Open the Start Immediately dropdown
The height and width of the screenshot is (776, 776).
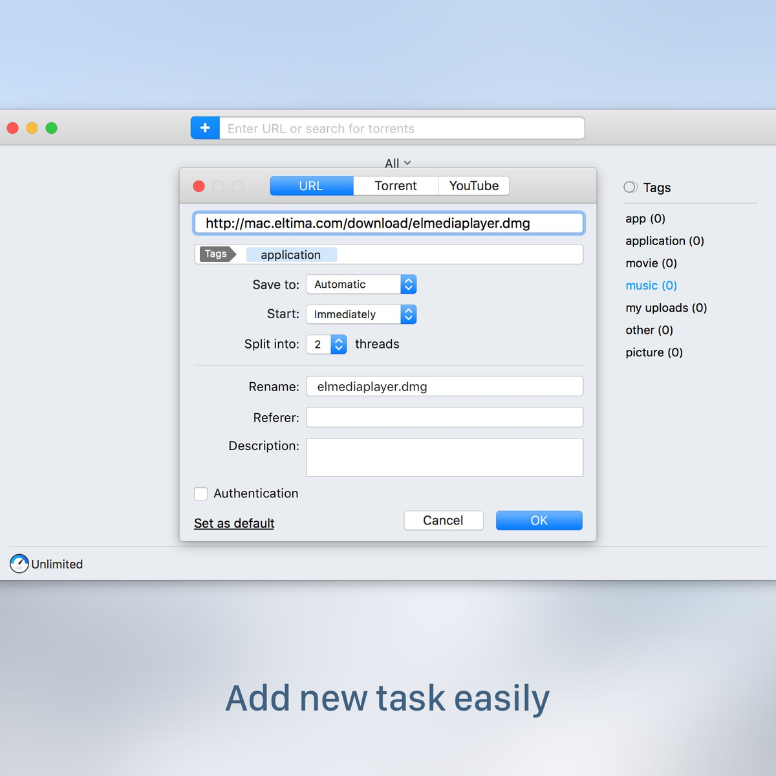tap(361, 314)
